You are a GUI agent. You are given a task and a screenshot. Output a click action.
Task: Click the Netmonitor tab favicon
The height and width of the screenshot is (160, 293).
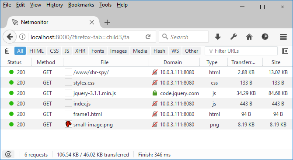pyautogui.click(x=15, y=22)
